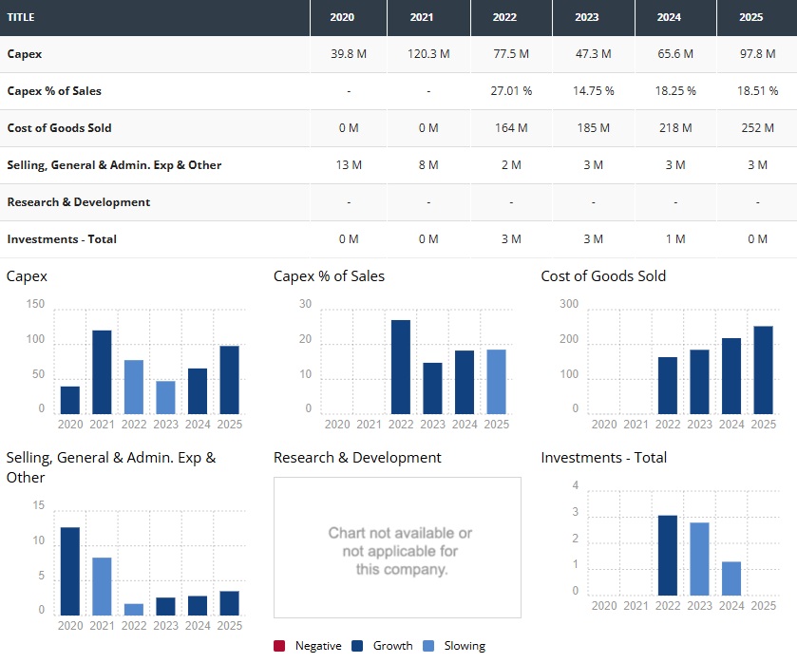Click 2020 bar in Selling, General & Admin chart
Image resolution: width=797 pixels, height=663 pixels.
pyautogui.click(x=70, y=571)
